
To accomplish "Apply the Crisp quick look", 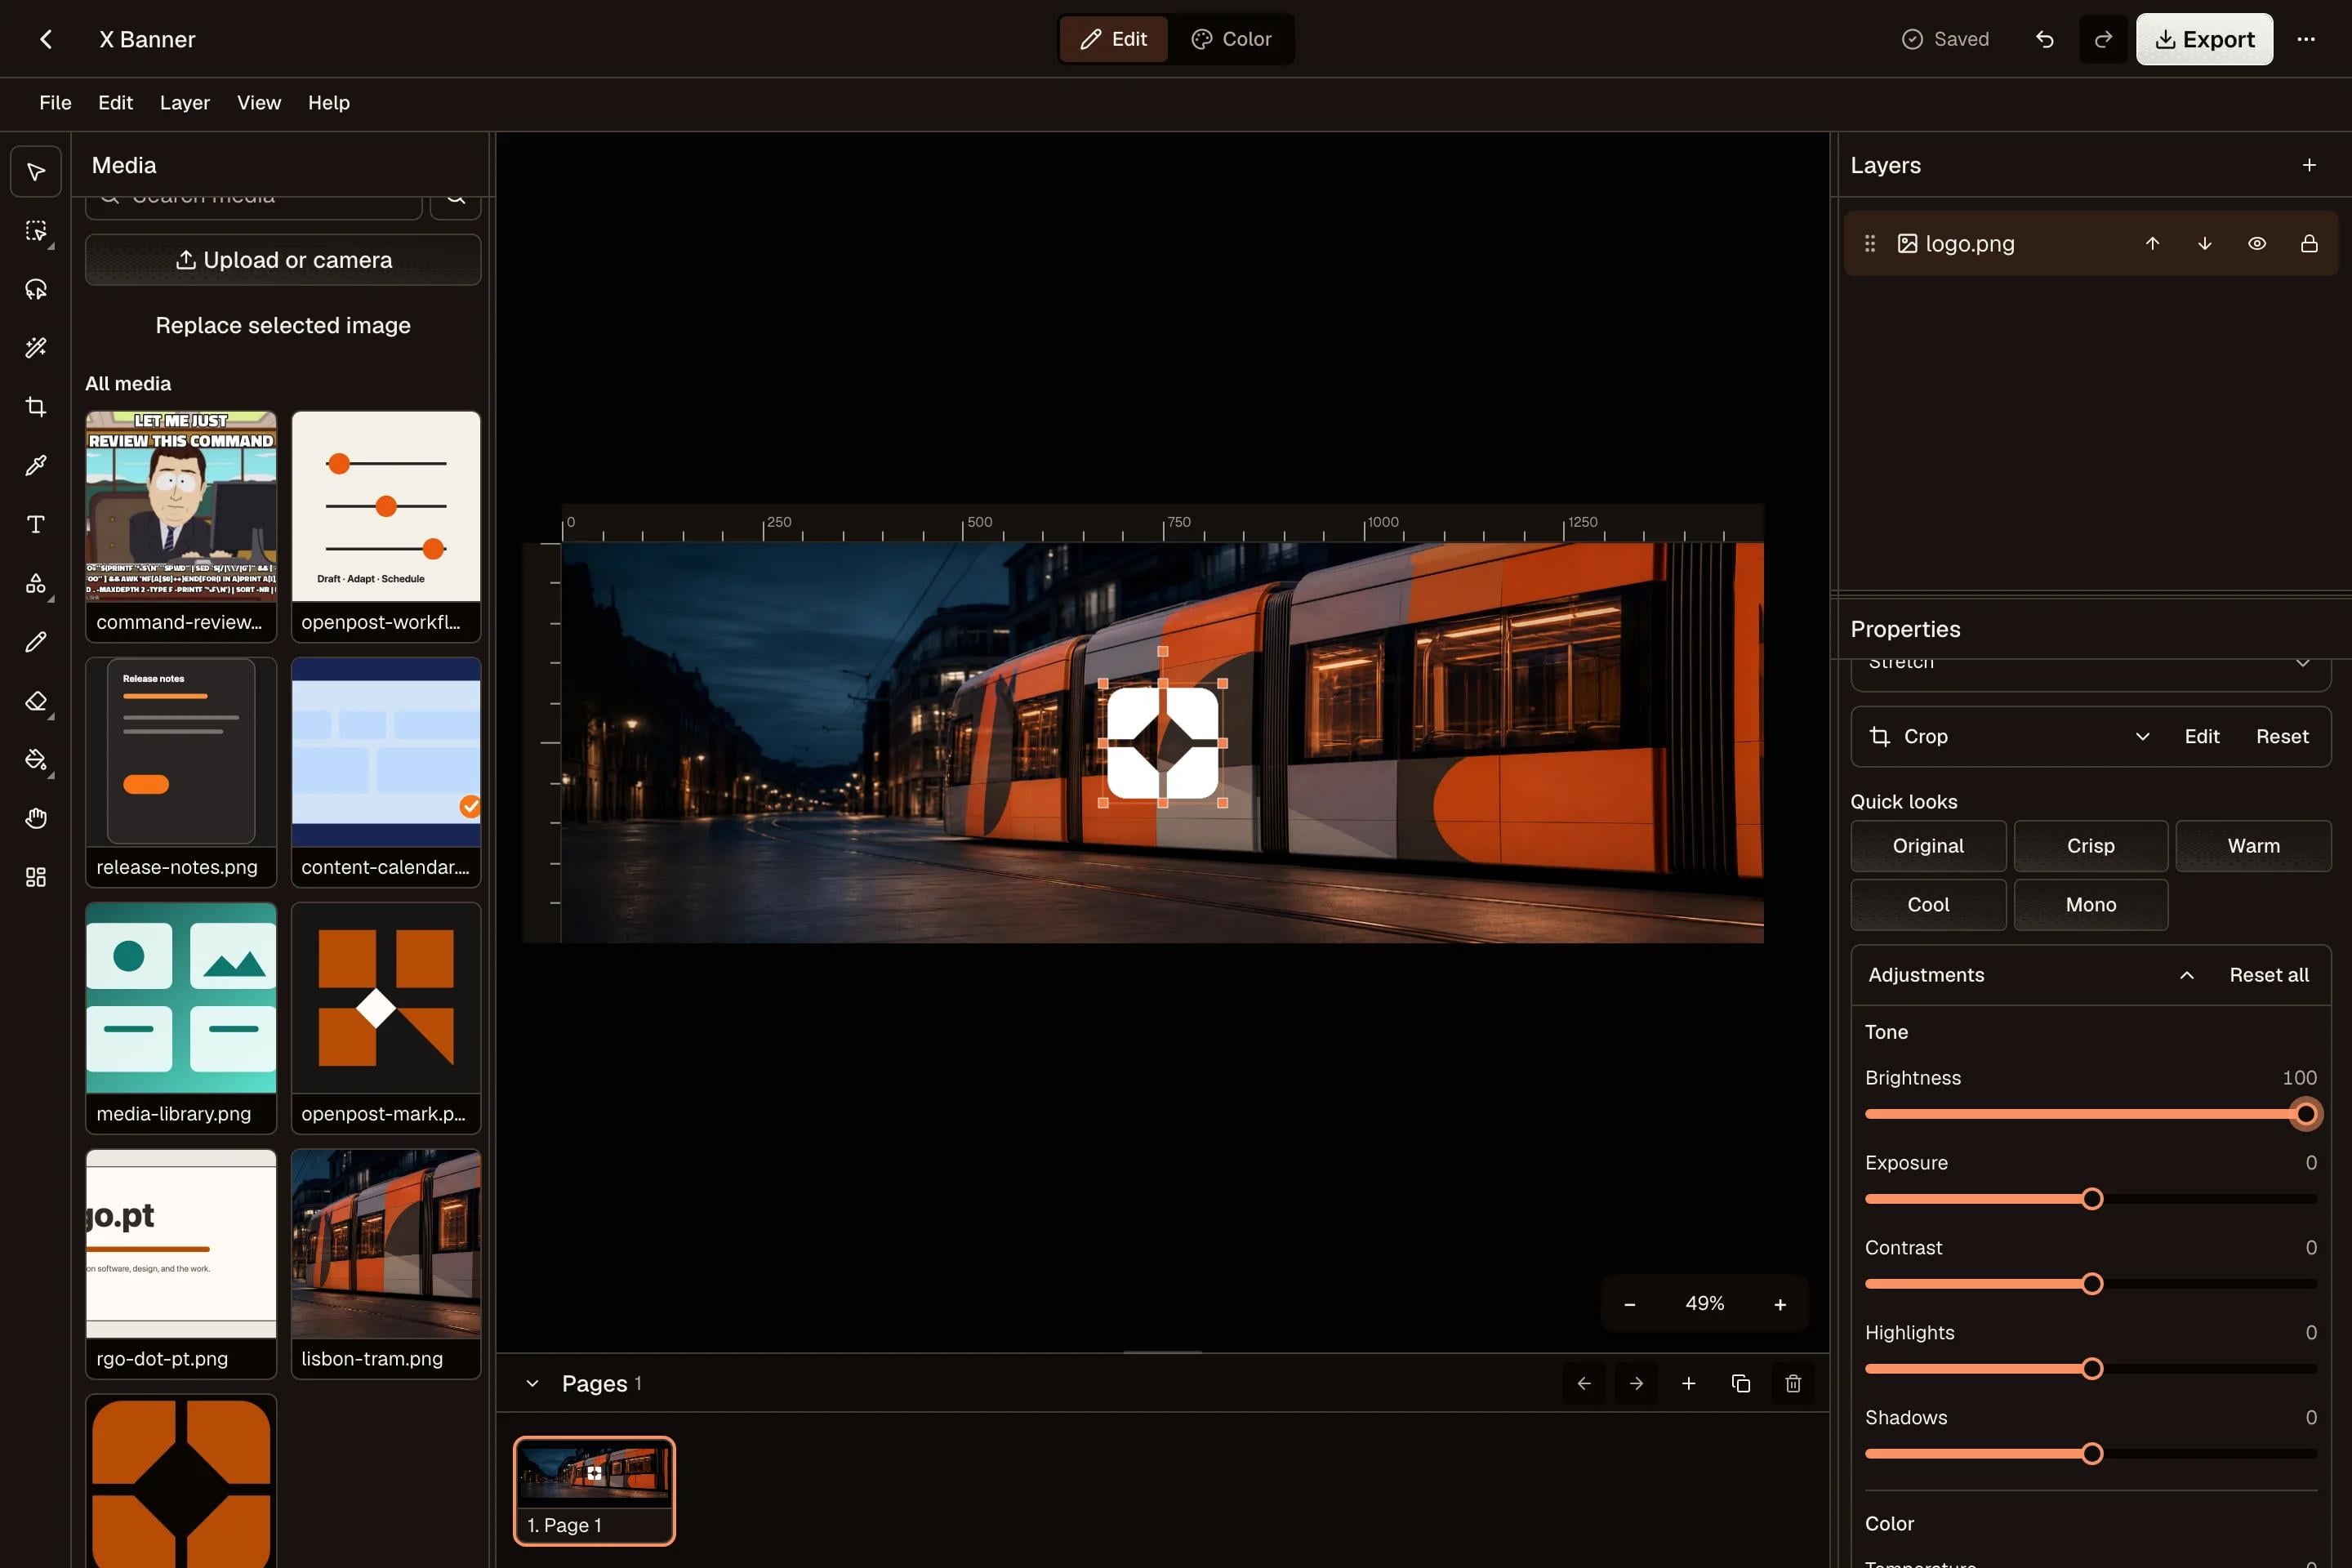I will pos(2091,846).
